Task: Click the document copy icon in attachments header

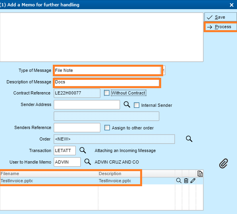Action: (x=200, y=174)
